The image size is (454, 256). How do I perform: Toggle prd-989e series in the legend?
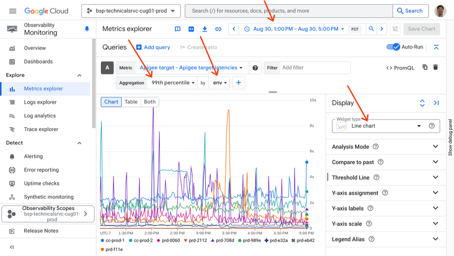point(249,241)
